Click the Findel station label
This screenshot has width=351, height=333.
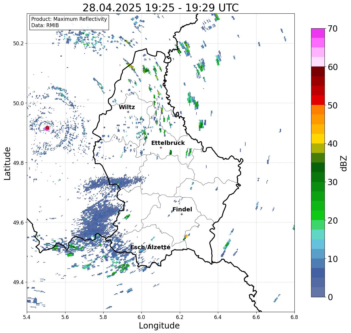tap(182, 209)
